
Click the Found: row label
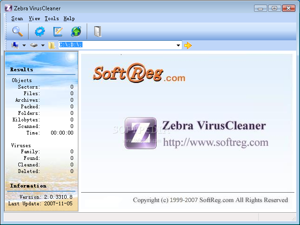(32, 158)
